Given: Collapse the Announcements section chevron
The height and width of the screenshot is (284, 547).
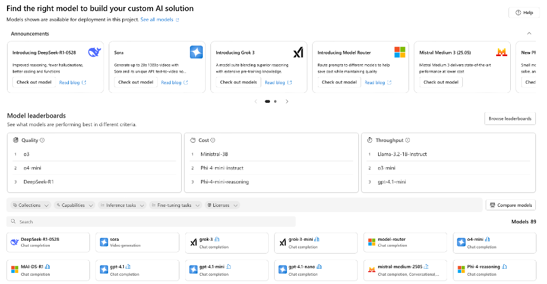Looking at the screenshot, I should tap(529, 33).
